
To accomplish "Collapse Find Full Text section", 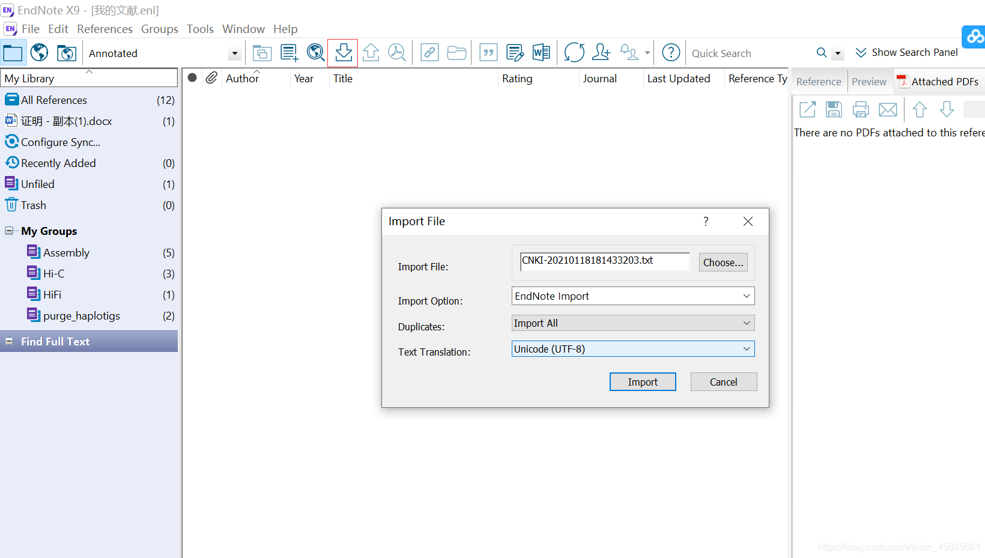I will coord(9,341).
